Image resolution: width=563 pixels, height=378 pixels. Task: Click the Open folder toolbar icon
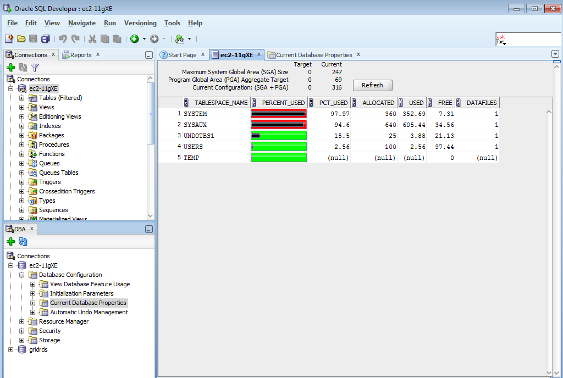coord(21,38)
